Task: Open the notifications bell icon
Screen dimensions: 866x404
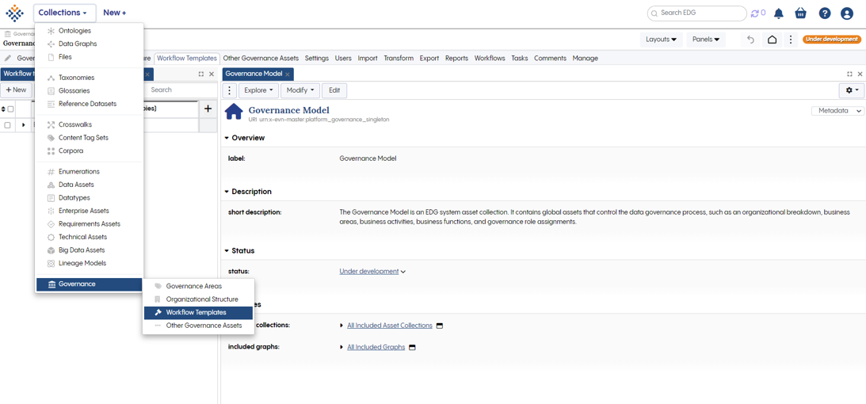Action: click(779, 13)
